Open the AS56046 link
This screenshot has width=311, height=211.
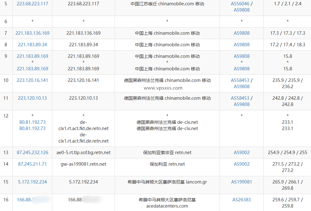tap(240, 4)
